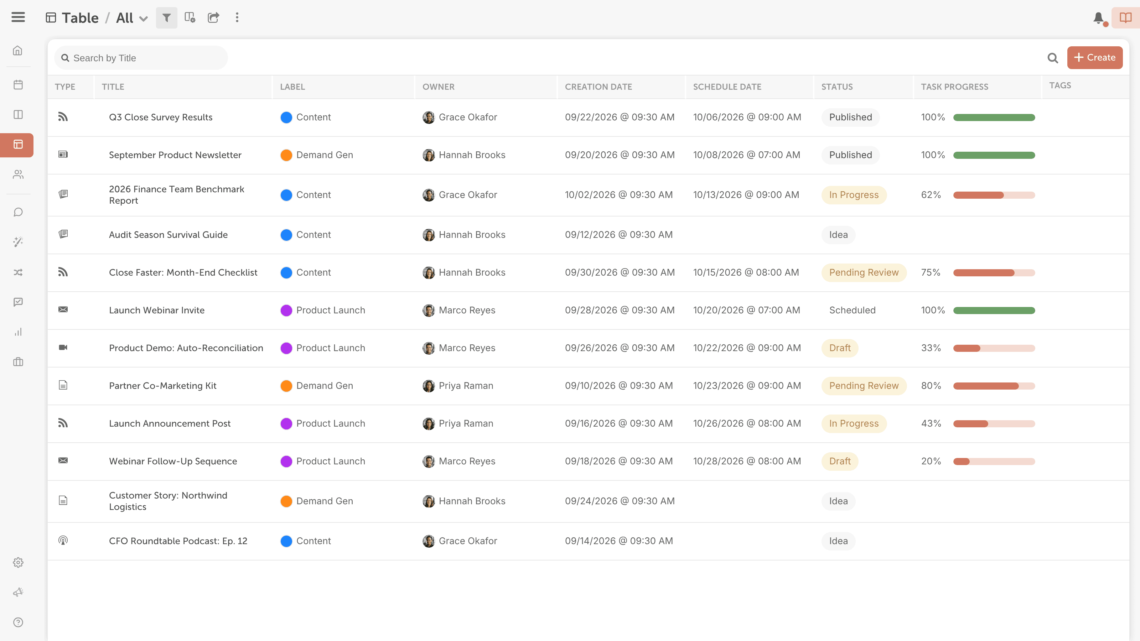
Task: Select the Table view sidebar icon
Action: [17, 145]
